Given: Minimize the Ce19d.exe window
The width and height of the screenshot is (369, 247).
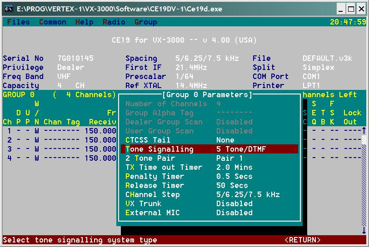Looking at the screenshot, I should (340, 9).
